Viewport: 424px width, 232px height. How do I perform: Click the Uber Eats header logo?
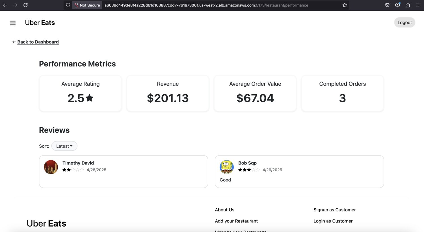40,23
